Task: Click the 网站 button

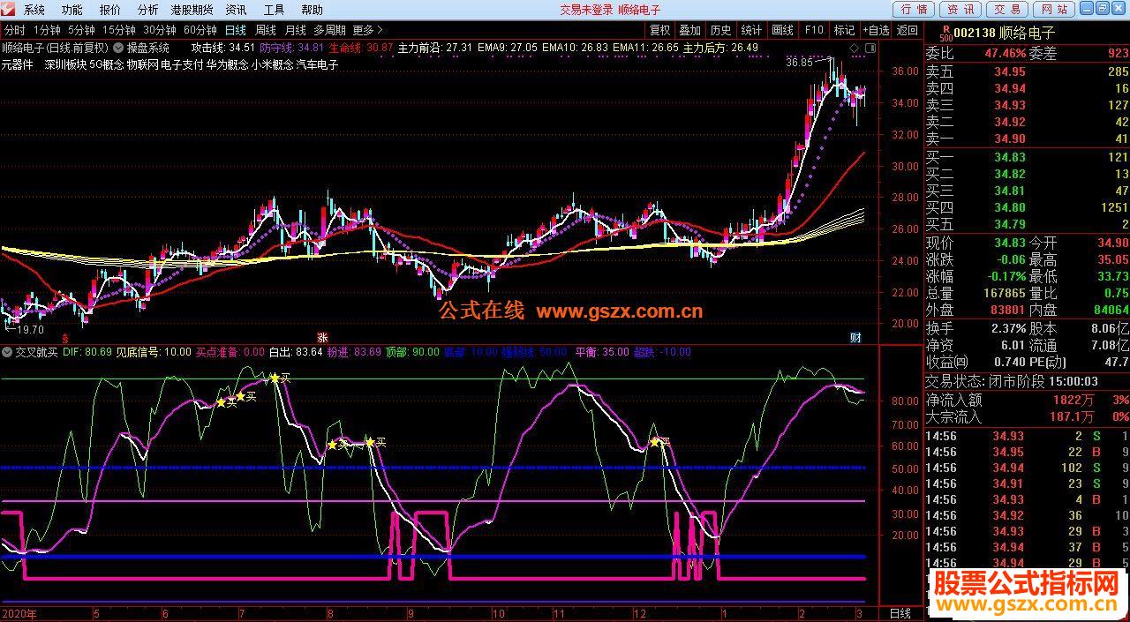Action: pyautogui.click(x=1053, y=9)
